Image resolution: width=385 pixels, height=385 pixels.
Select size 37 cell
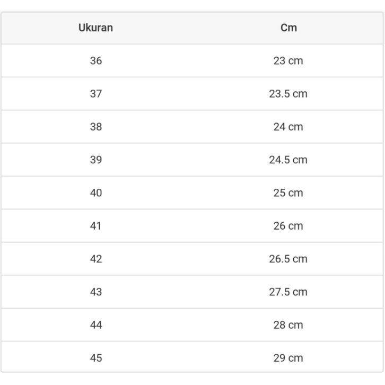95,94
